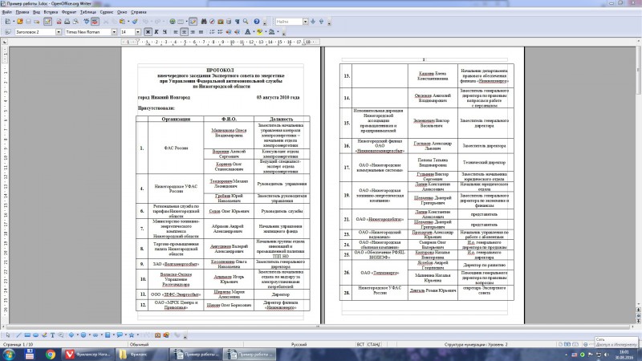The width and height of the screenshot is (642, 361).
Task: Click the font color A swatch
Action: click(248, 32)
